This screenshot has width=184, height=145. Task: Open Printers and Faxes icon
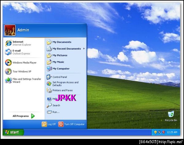(x=49, y=90)
